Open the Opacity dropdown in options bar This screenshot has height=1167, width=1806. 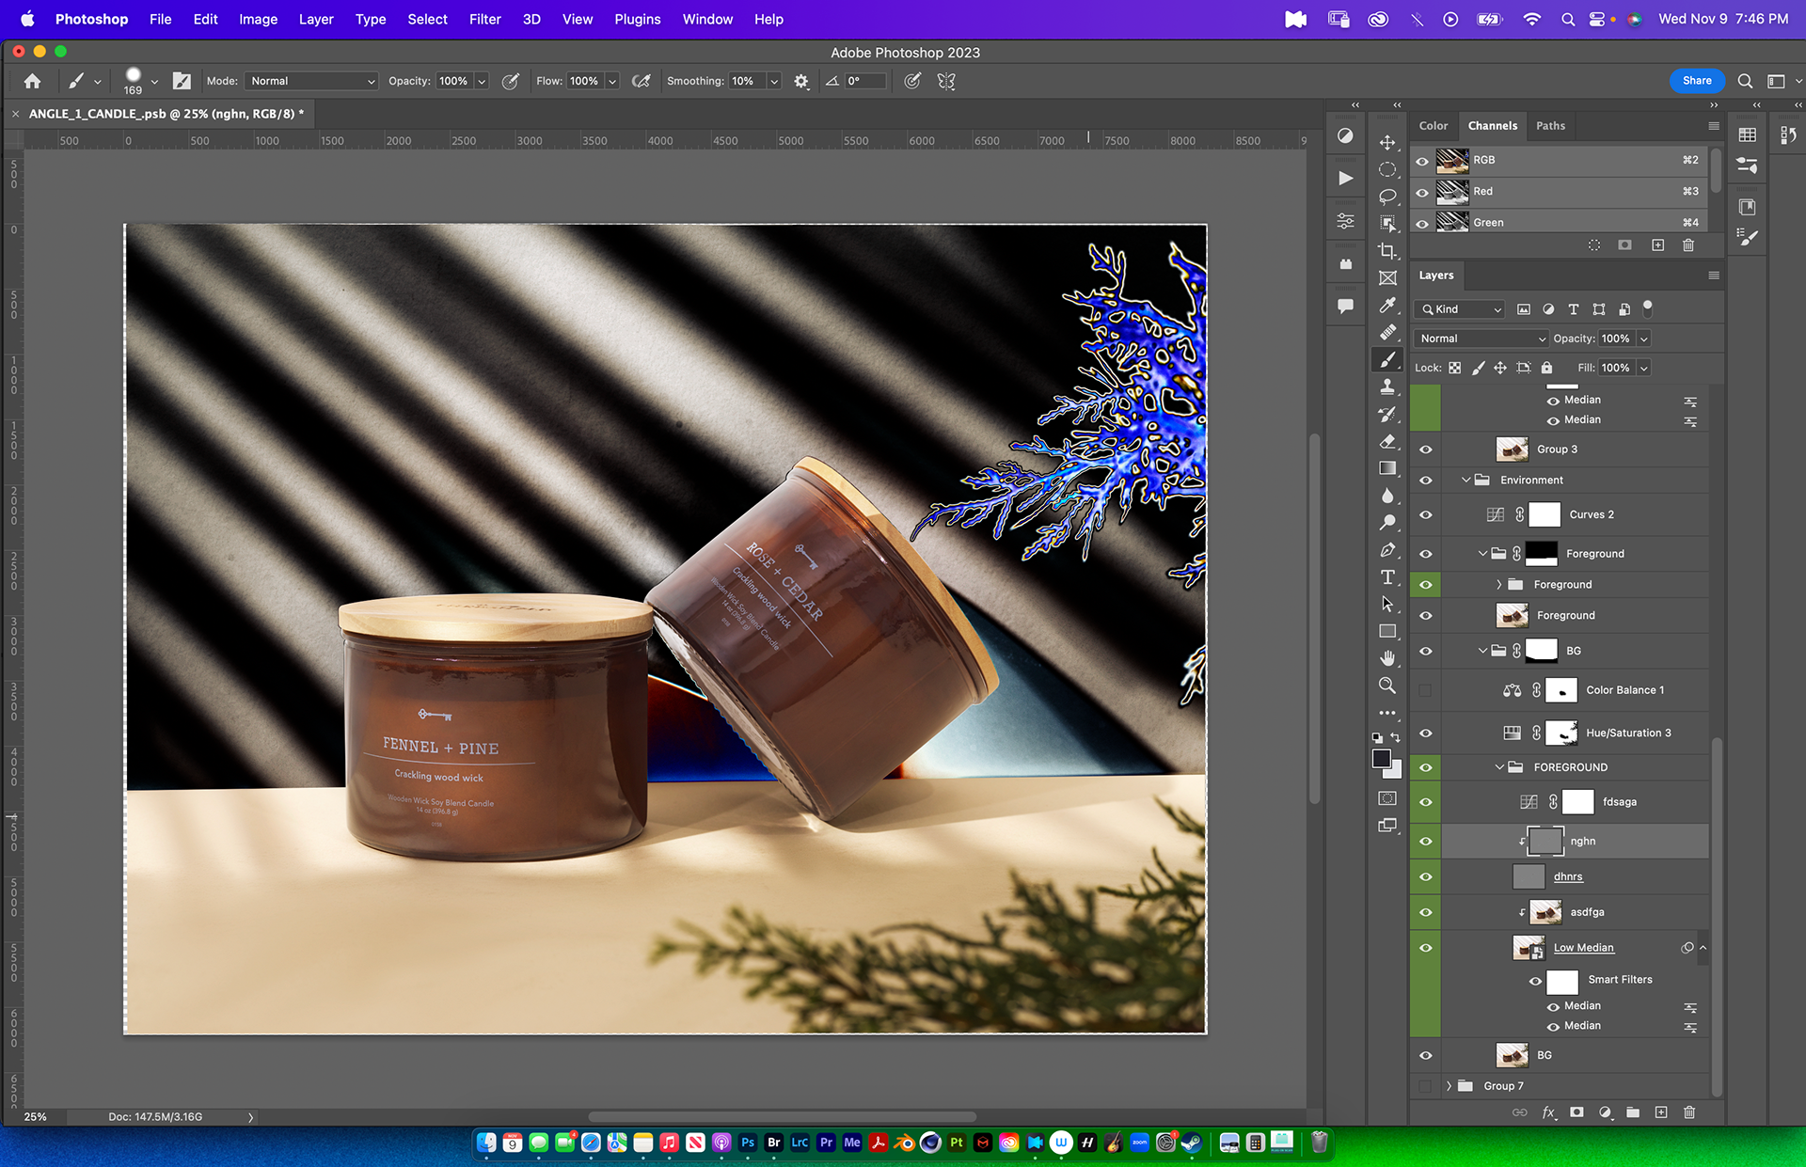[482, 81]
